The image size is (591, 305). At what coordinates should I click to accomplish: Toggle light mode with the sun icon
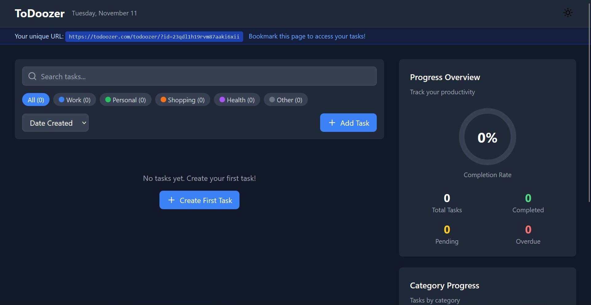568,13
